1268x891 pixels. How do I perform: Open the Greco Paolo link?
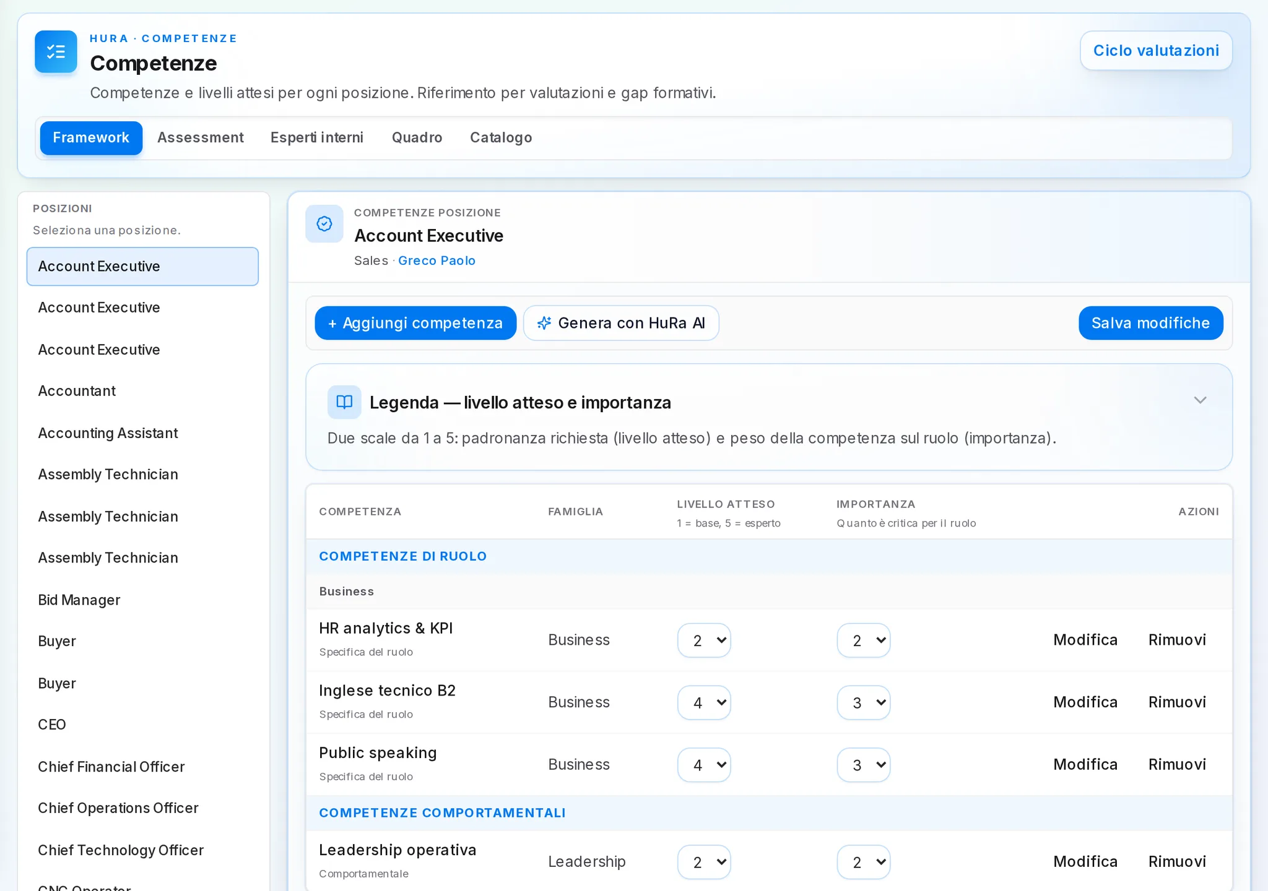[x=436, y=261]
